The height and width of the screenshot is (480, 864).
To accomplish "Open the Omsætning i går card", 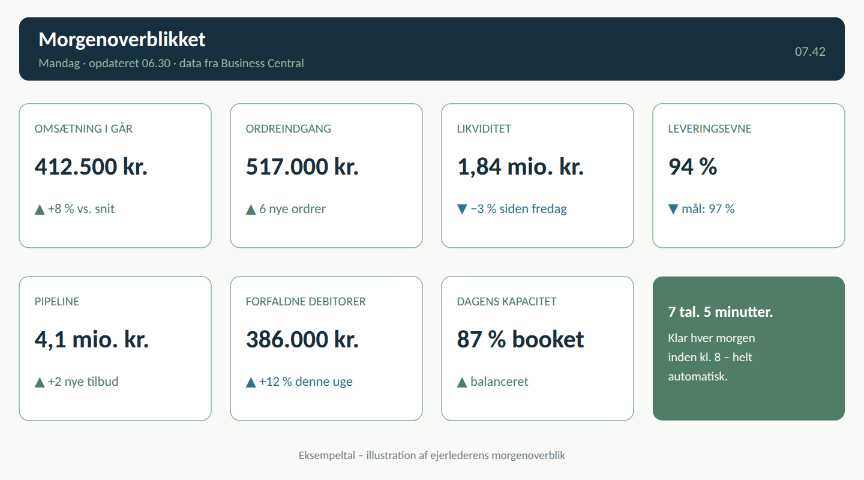I will point(115,175).
